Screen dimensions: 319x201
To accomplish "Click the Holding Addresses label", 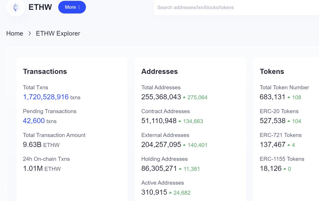I will point(165,159).
